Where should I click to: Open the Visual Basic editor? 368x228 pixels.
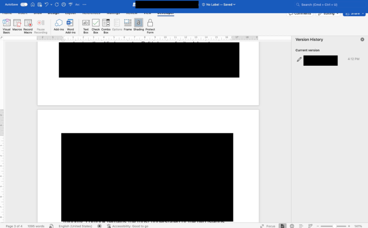pyautogui.click(x=6, y=26)
